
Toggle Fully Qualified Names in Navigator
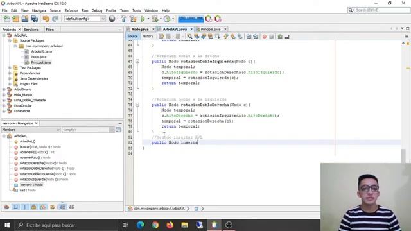53,207
